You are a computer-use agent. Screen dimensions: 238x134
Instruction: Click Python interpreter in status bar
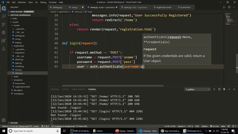[x=20, y=126]
